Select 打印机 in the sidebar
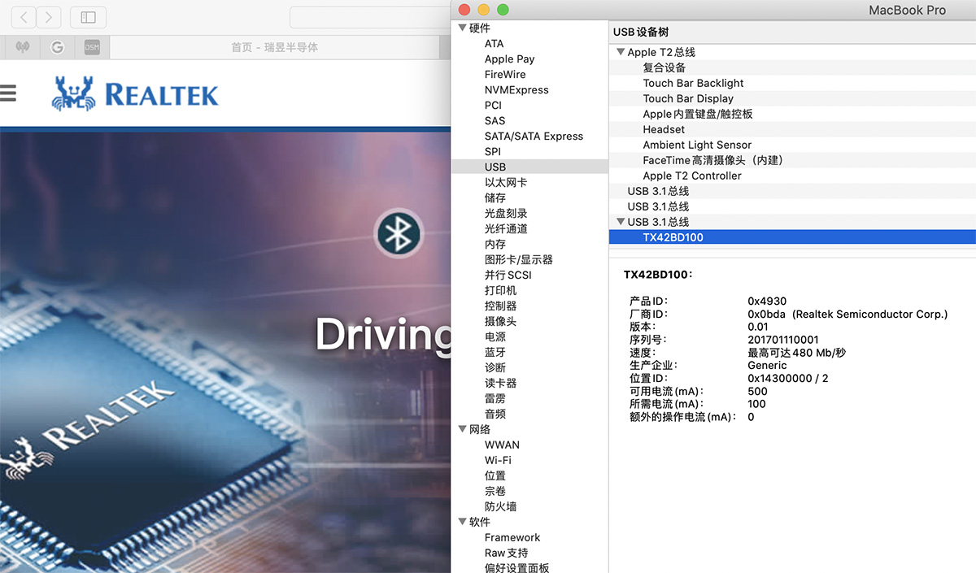The height and width of the screenshot is (573, 976). pyautogui.click(x=500, y=291)
